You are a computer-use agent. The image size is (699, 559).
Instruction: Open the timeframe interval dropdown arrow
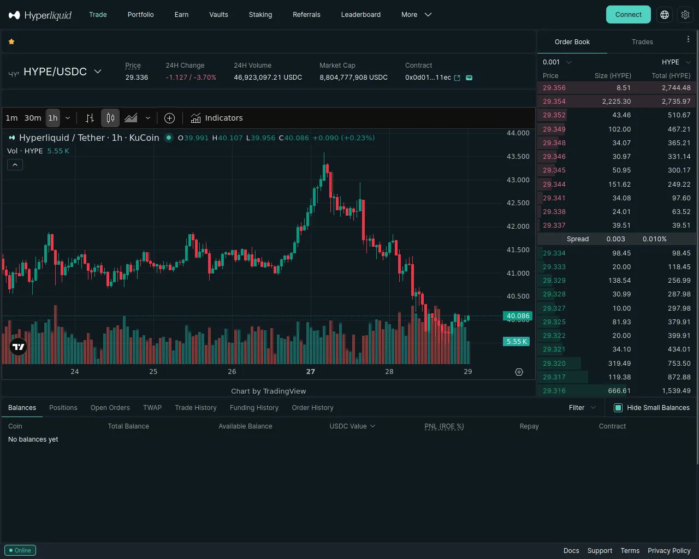click(68, 118)
